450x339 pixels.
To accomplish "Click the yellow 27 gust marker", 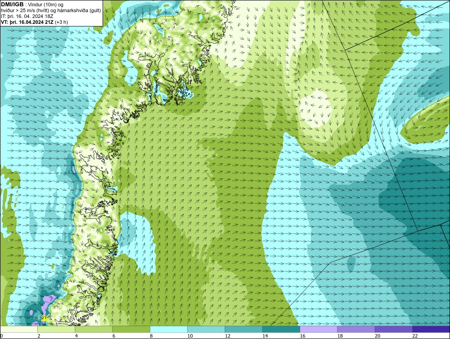I will click(x=44, y=318).
